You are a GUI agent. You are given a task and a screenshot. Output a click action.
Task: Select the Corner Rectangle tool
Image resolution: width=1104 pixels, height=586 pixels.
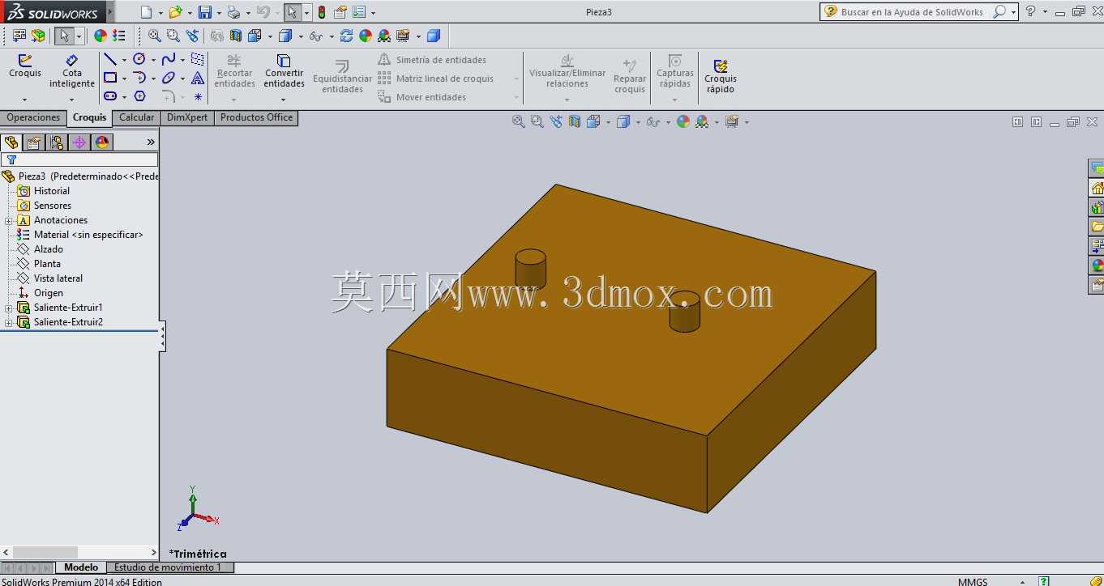110,78
